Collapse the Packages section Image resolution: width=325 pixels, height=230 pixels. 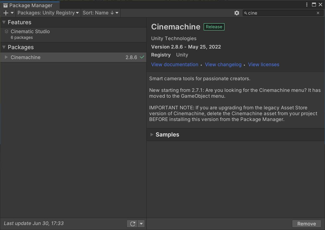pyautogui.click(x=4, y=47)
